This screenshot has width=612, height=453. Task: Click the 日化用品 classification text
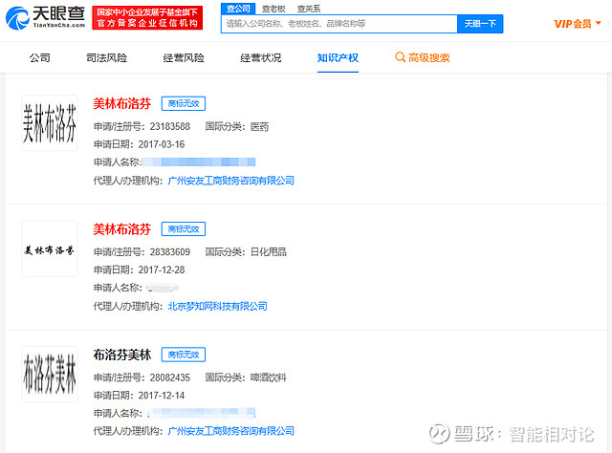[x=268, y=252]
